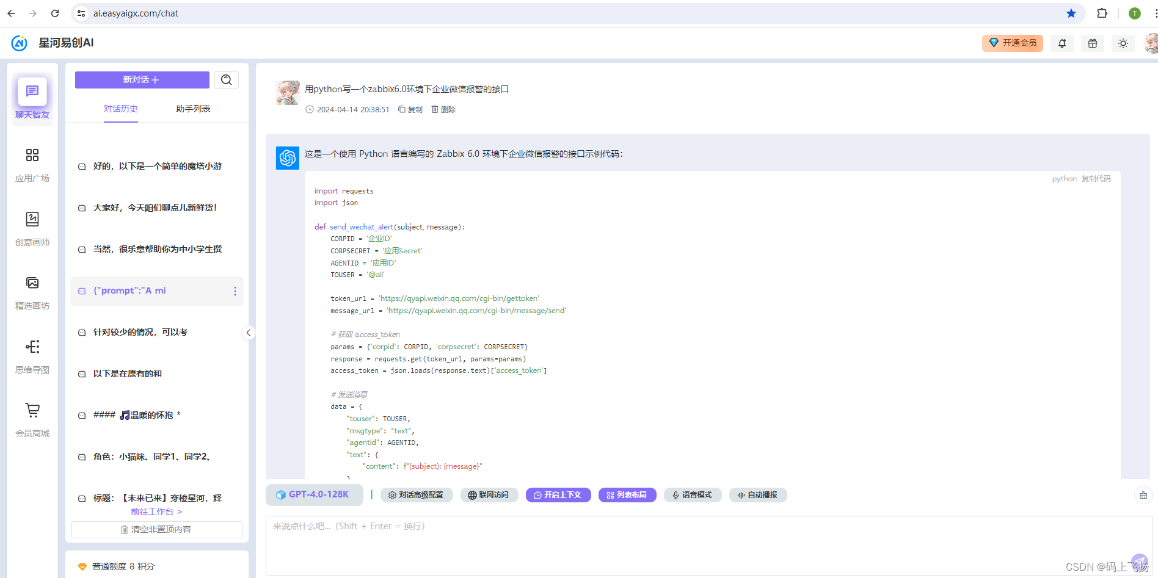1158x578 pixels.
Task: Send message with paper plane icon
Action: pyautogui.click(x=1140, y=562)
